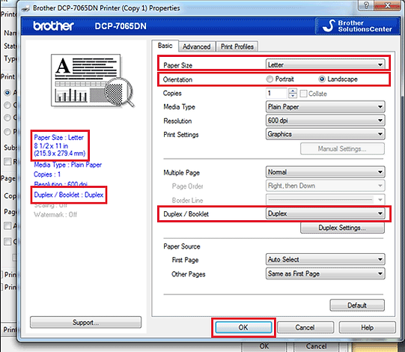Screen dimensions: 405x352
Task: Open the First Page paper source dropdown
Action: [x=325, y=259]
